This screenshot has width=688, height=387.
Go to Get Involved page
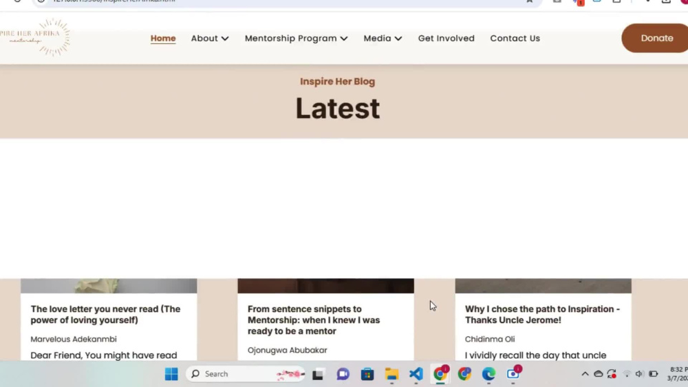point(447,38)
